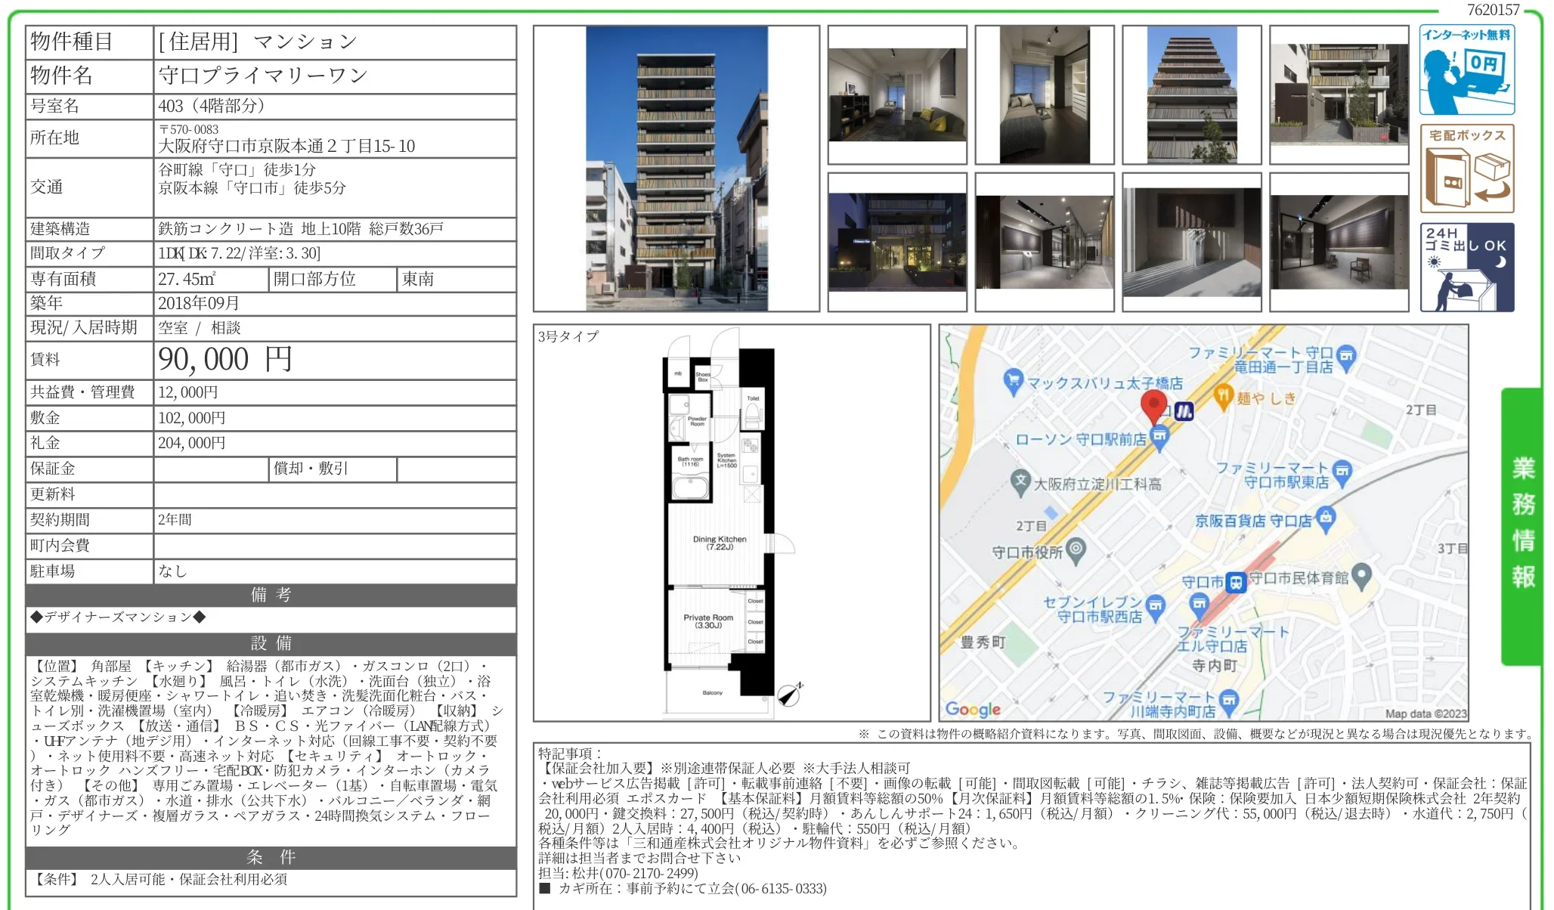Screen dimensions: 1554x910
Task: Click the 宅配ボックス delivery box icon
Action: (x=1466, y=169)
